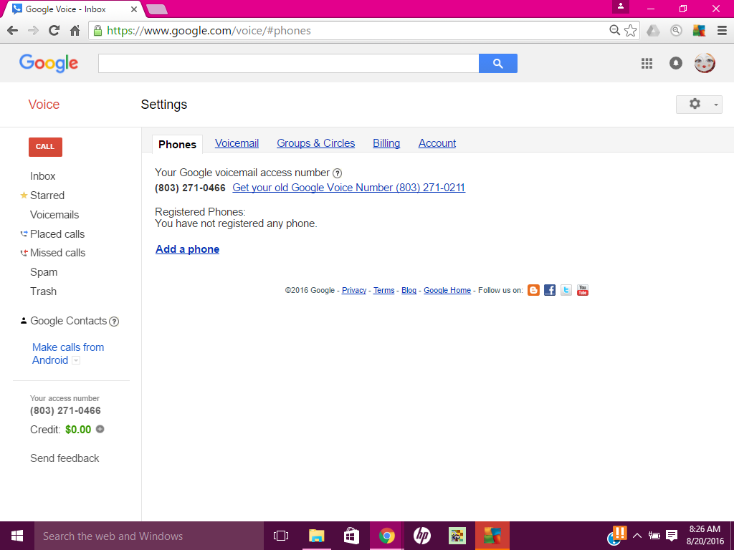
Task: Show hidden system tray icons
Action: 637,536
